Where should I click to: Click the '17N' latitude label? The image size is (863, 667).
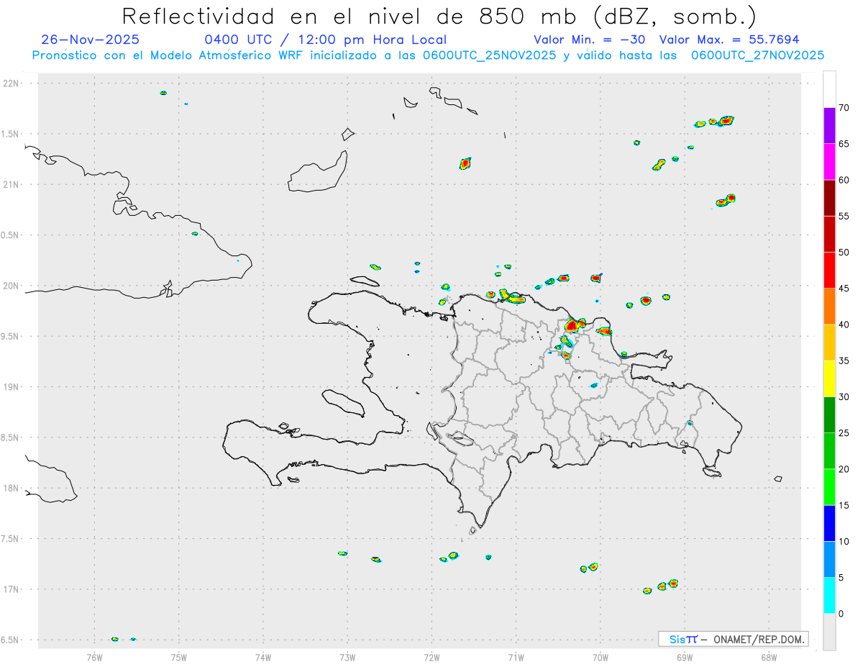pos(12,589)
